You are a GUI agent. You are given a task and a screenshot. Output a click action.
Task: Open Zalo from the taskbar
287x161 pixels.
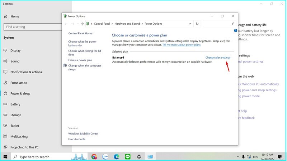[105, 157]
